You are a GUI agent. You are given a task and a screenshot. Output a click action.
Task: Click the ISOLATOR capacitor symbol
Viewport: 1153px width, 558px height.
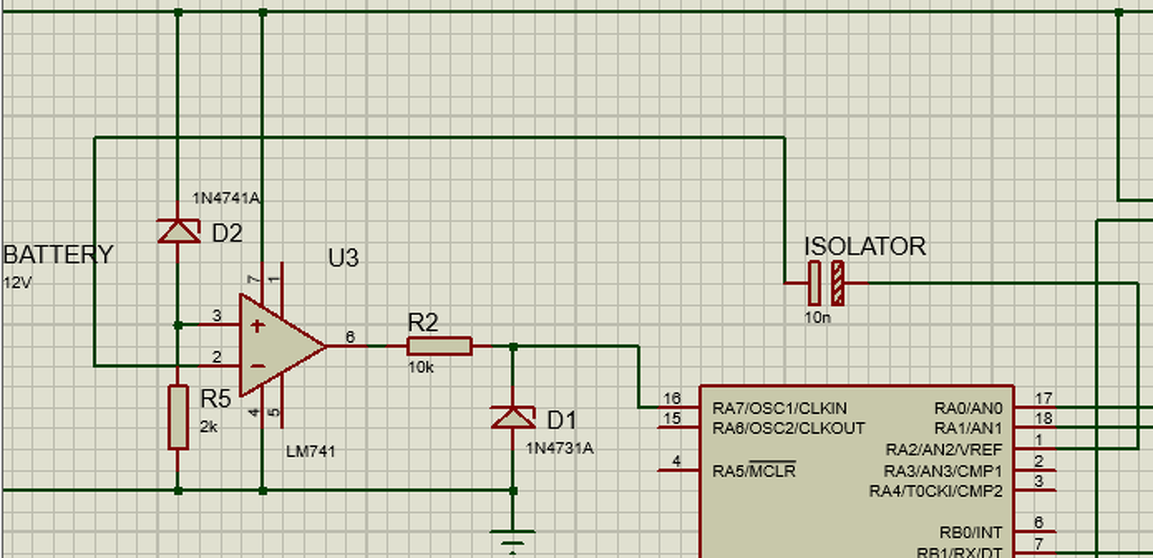click(x=827, y=283)
